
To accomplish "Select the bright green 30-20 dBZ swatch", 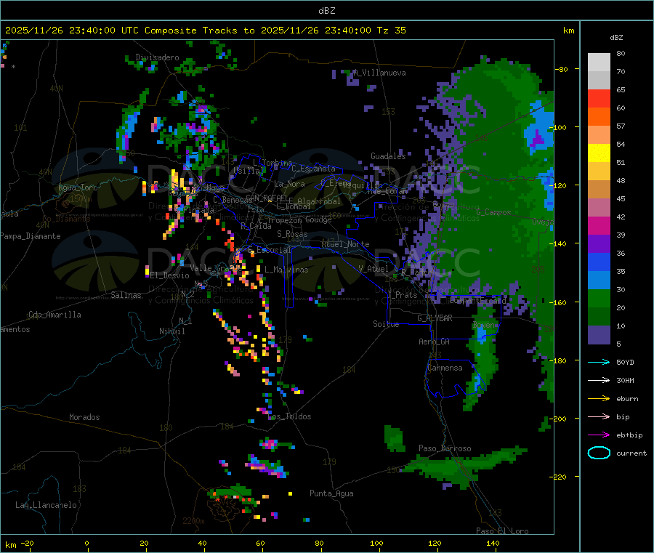I will pos(599,299).
